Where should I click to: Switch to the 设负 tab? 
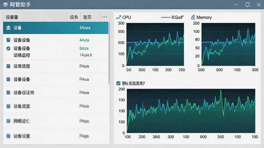pyautogui.click(x=74, y=17)
